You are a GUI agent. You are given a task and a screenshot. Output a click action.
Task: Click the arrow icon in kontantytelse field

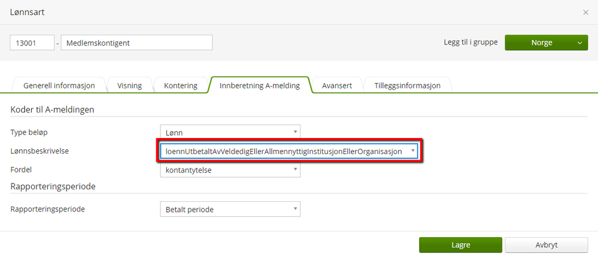295,170
